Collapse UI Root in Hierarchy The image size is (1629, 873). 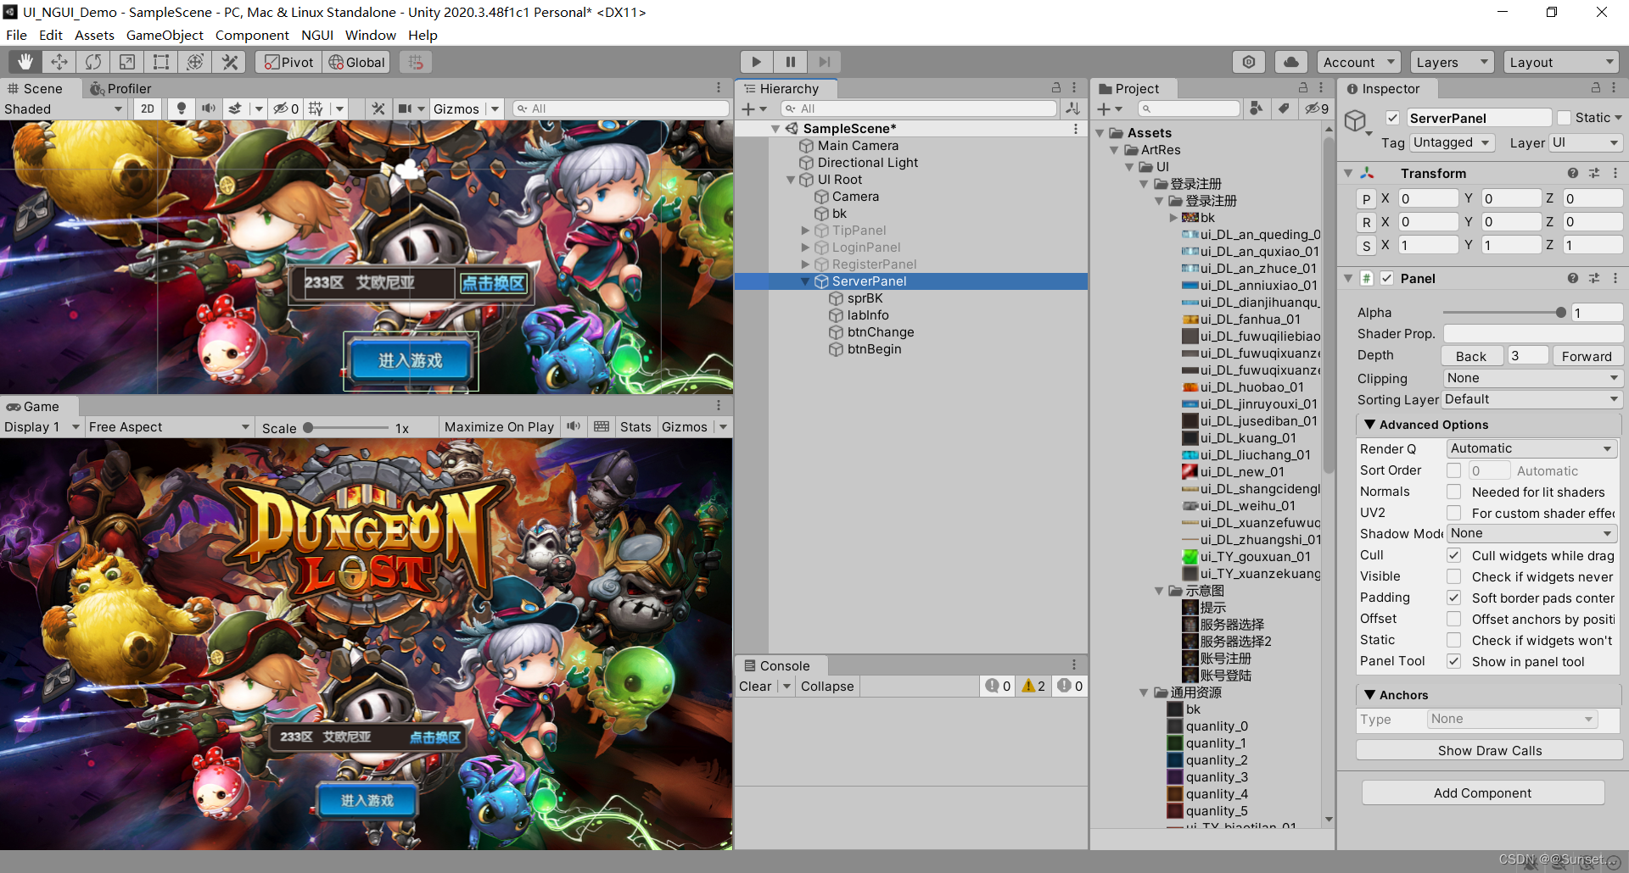(791, 180)
